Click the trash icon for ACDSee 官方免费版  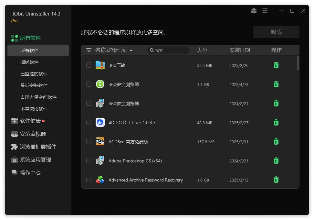pos(276,141)
